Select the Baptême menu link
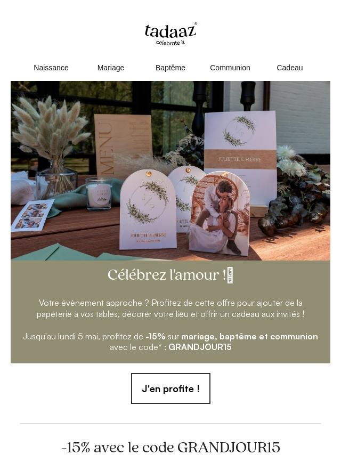Screen dimensions: 341x455 click(x=170, y=68)
